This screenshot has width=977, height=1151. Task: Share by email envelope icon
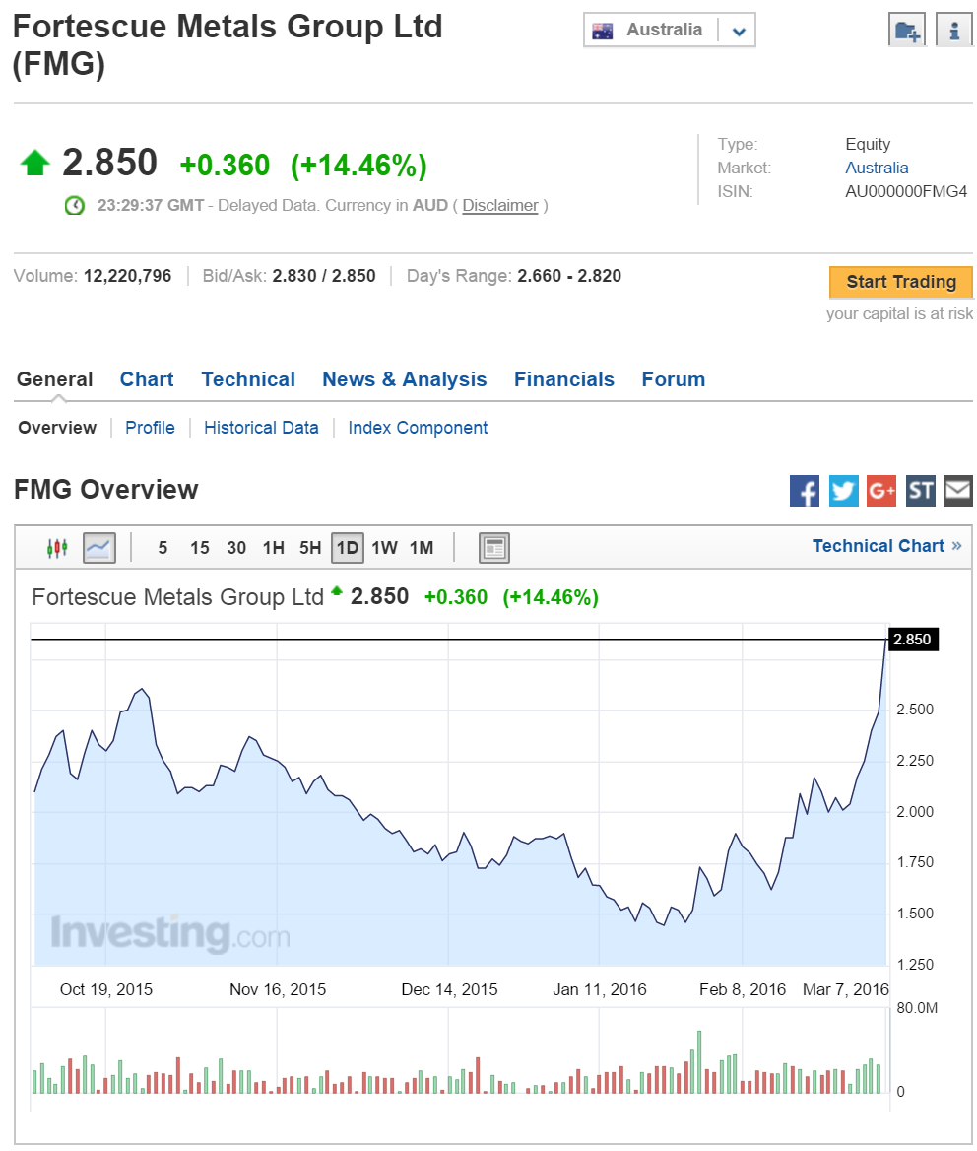pyautogui.click(x=957, y=490)
